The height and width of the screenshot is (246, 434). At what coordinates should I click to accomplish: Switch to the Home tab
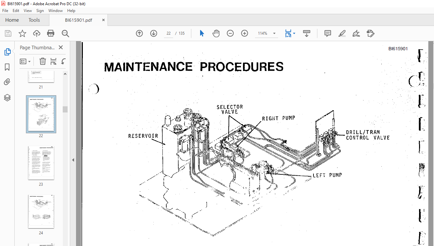[12, 20]
